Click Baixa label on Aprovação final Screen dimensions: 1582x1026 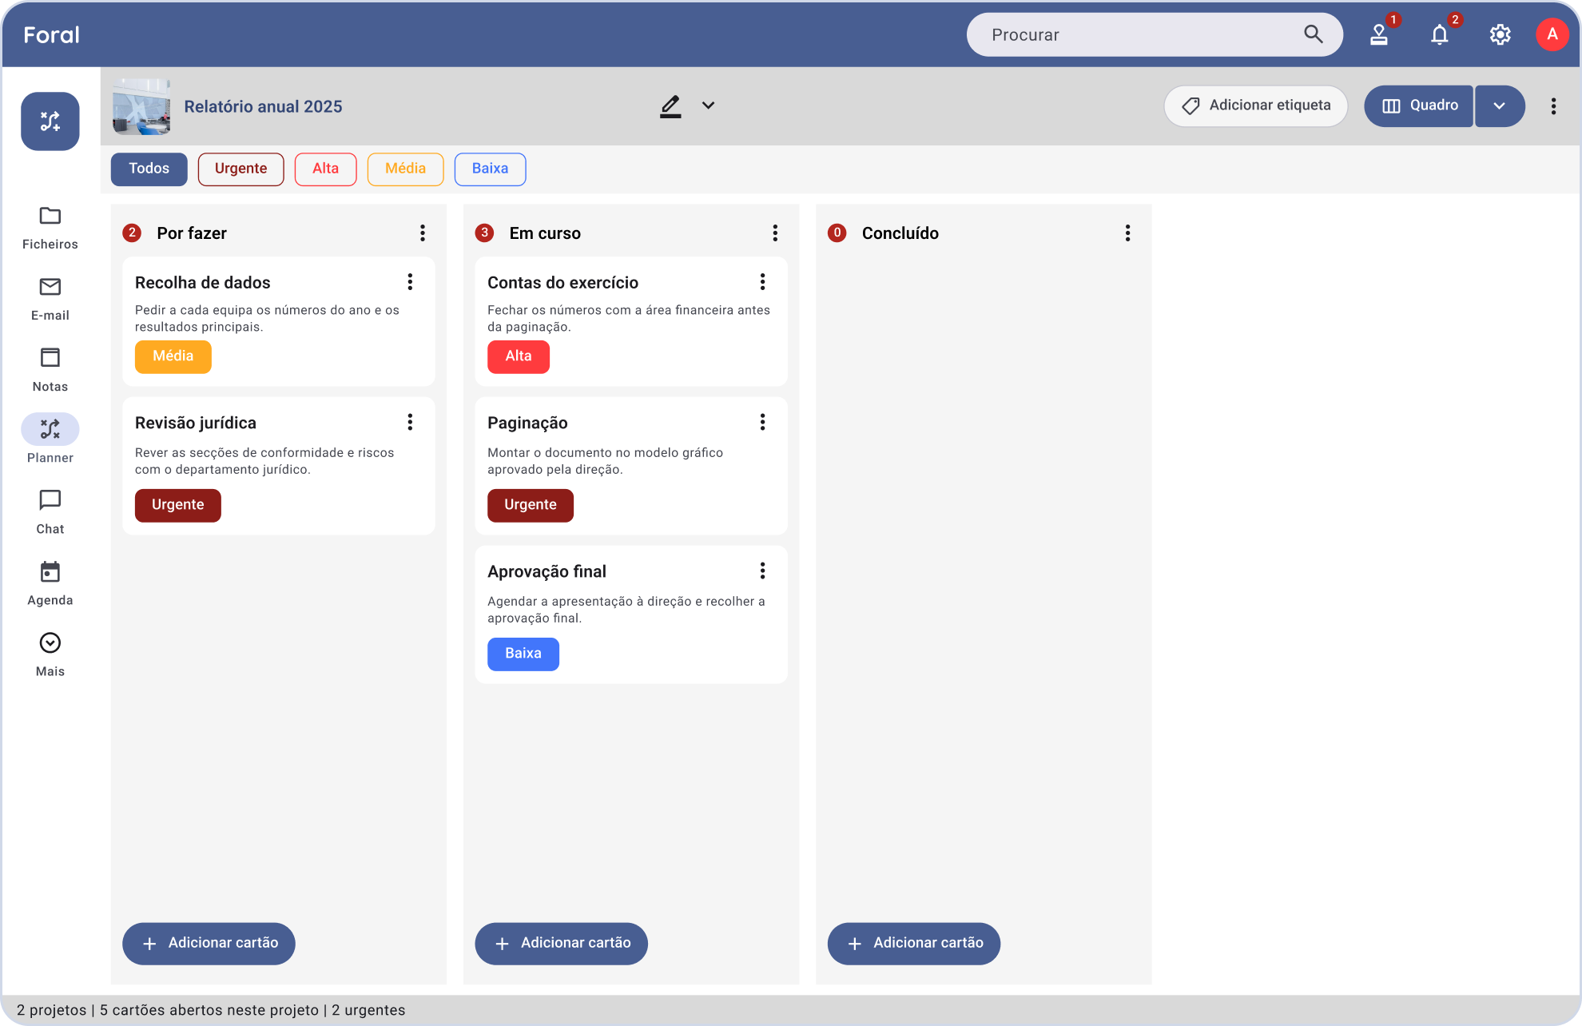coord(523,654)
